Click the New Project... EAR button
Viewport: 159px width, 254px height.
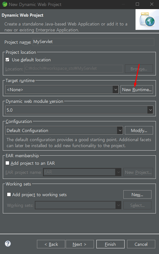138,172
